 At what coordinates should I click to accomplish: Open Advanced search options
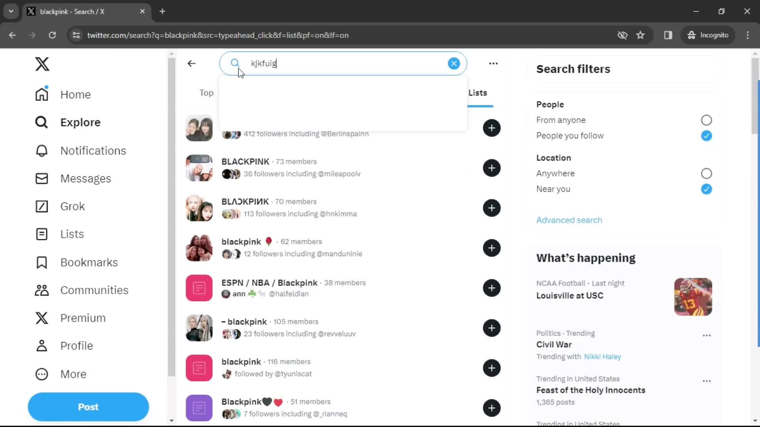pos(568,219)
